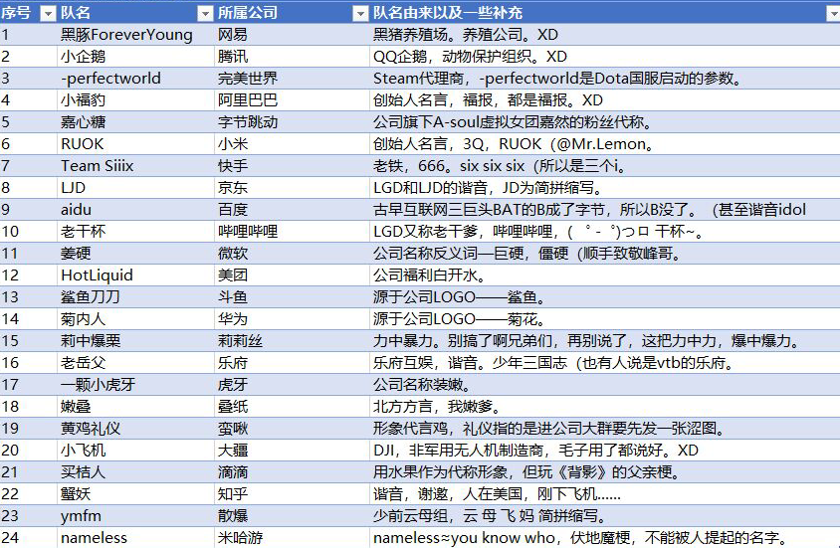Click the company cell 快手
The width and height of the screenshot is (840, 548).
292,166
